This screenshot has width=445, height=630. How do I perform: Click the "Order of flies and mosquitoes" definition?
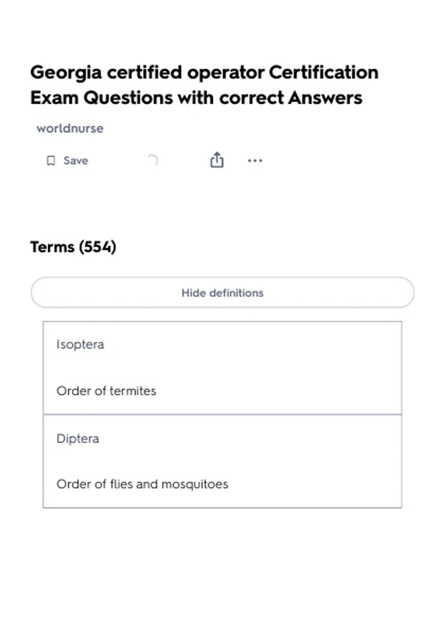pyautogui.click(x=142, y=484)
